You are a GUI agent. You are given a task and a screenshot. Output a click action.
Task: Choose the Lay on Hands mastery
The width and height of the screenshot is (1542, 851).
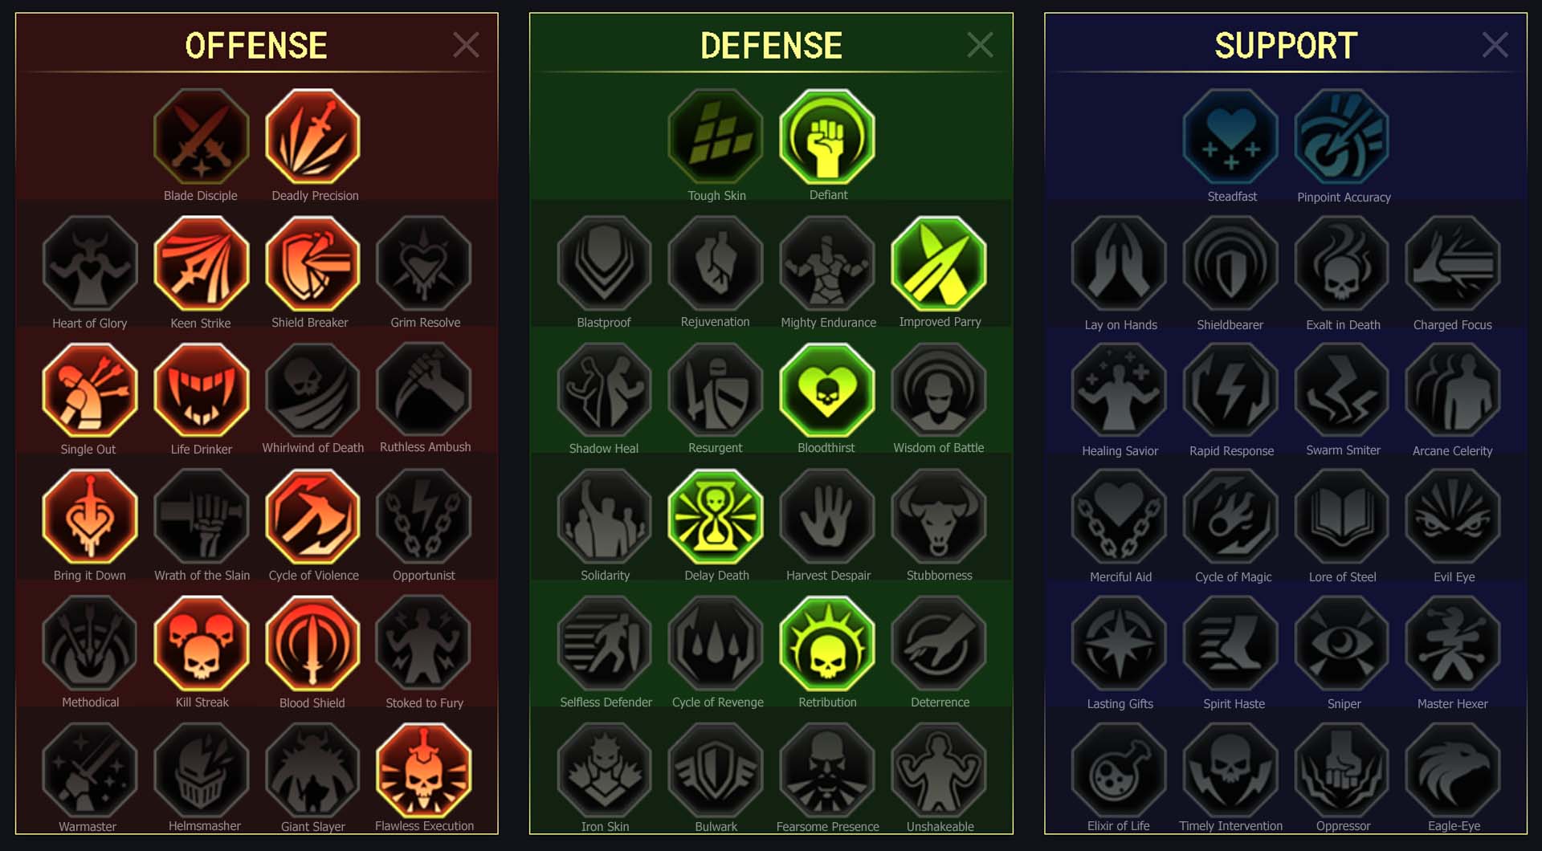point(1119,263)
